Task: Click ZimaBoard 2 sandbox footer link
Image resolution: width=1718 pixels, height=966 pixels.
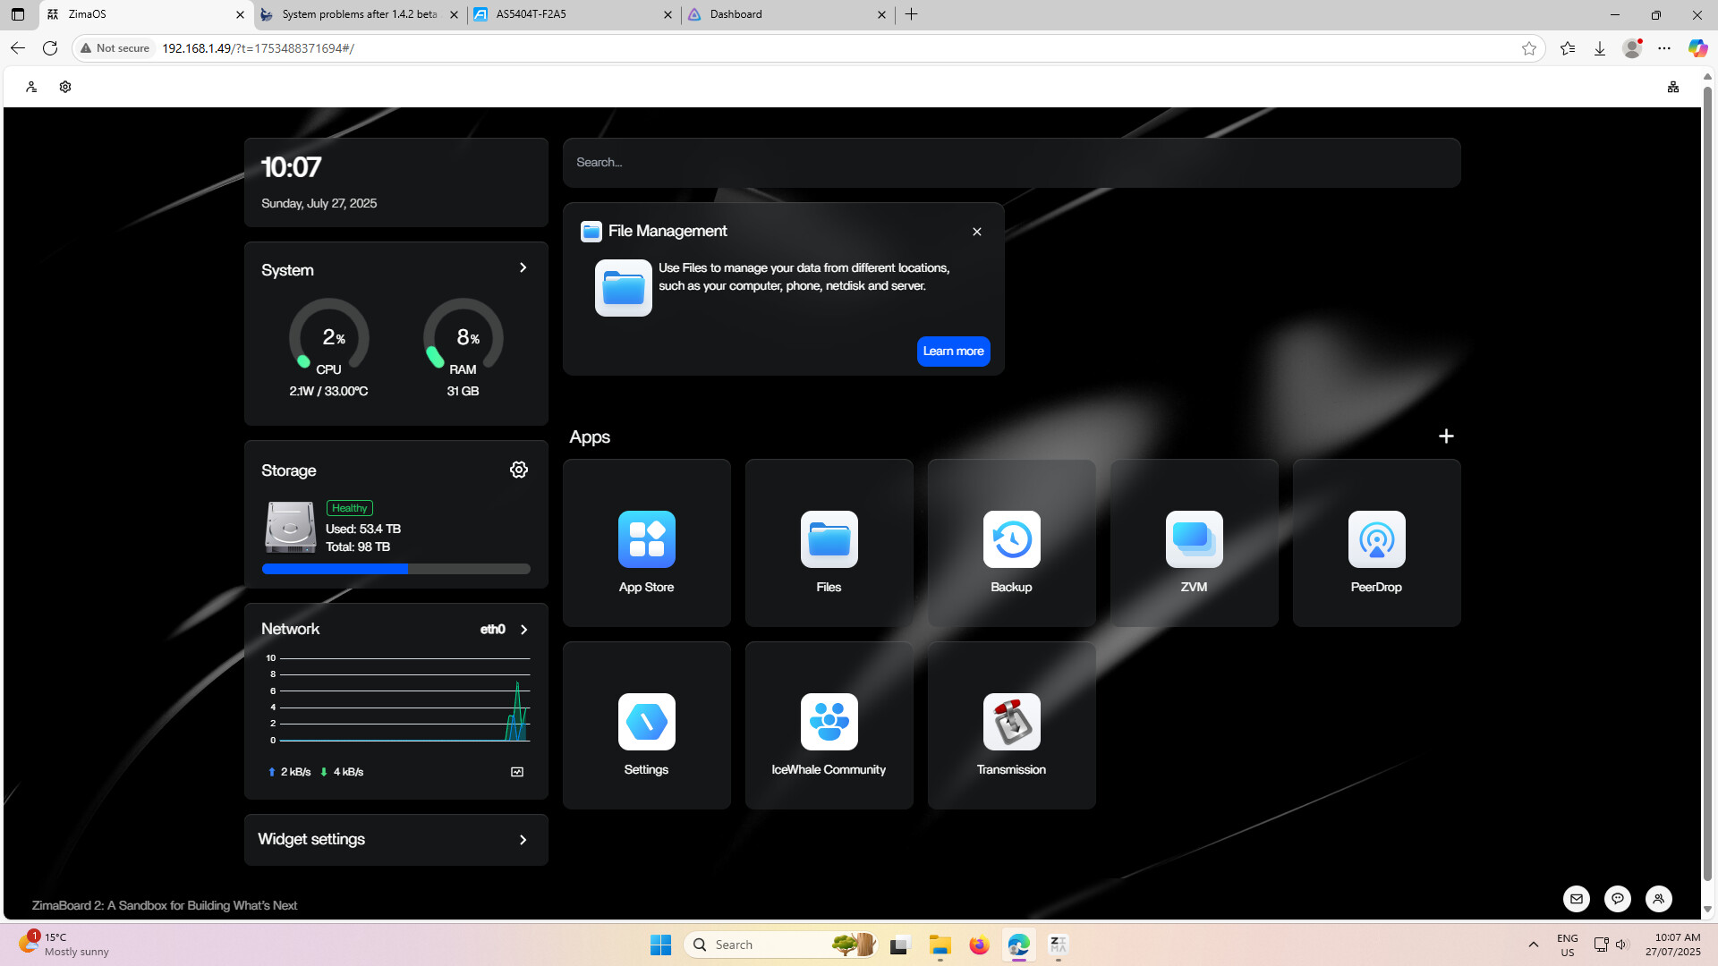Action: [x=165, y=905]
